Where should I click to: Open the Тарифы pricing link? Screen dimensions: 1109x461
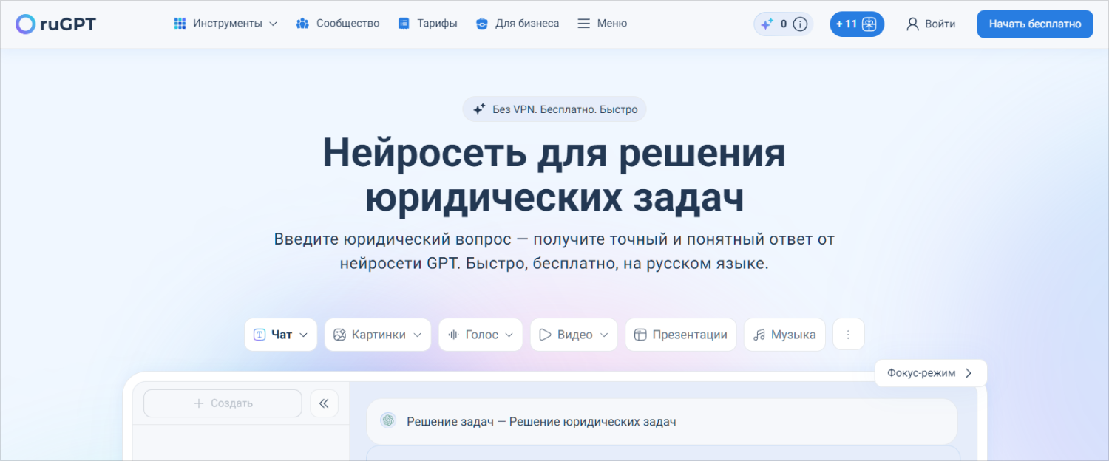pyautogui.click(x=427, y=24)
